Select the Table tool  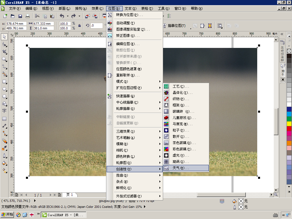click(x=4, y=119)
